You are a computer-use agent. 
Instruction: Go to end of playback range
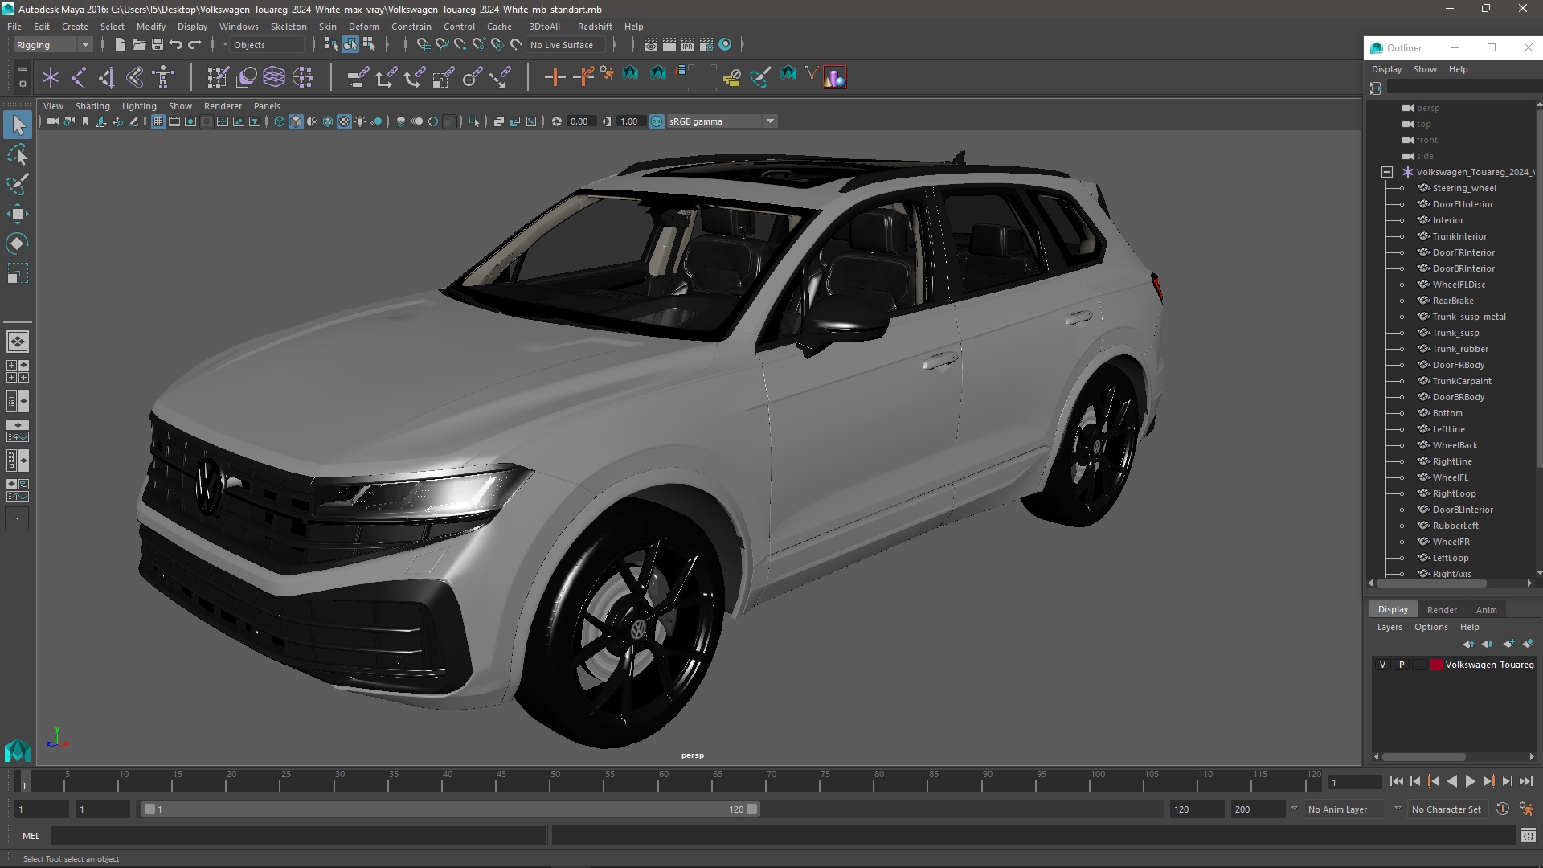coord(1525,781)
